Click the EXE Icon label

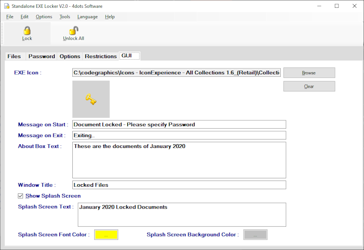coord(28,73)
